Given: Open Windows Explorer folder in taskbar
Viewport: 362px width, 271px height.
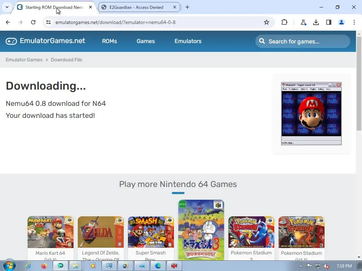Looking at the screenshot, I should pos(75,266).
